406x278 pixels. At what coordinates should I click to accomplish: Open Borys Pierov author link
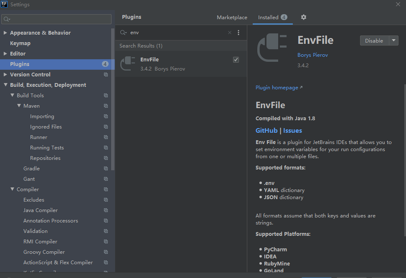tap(312, 55)
